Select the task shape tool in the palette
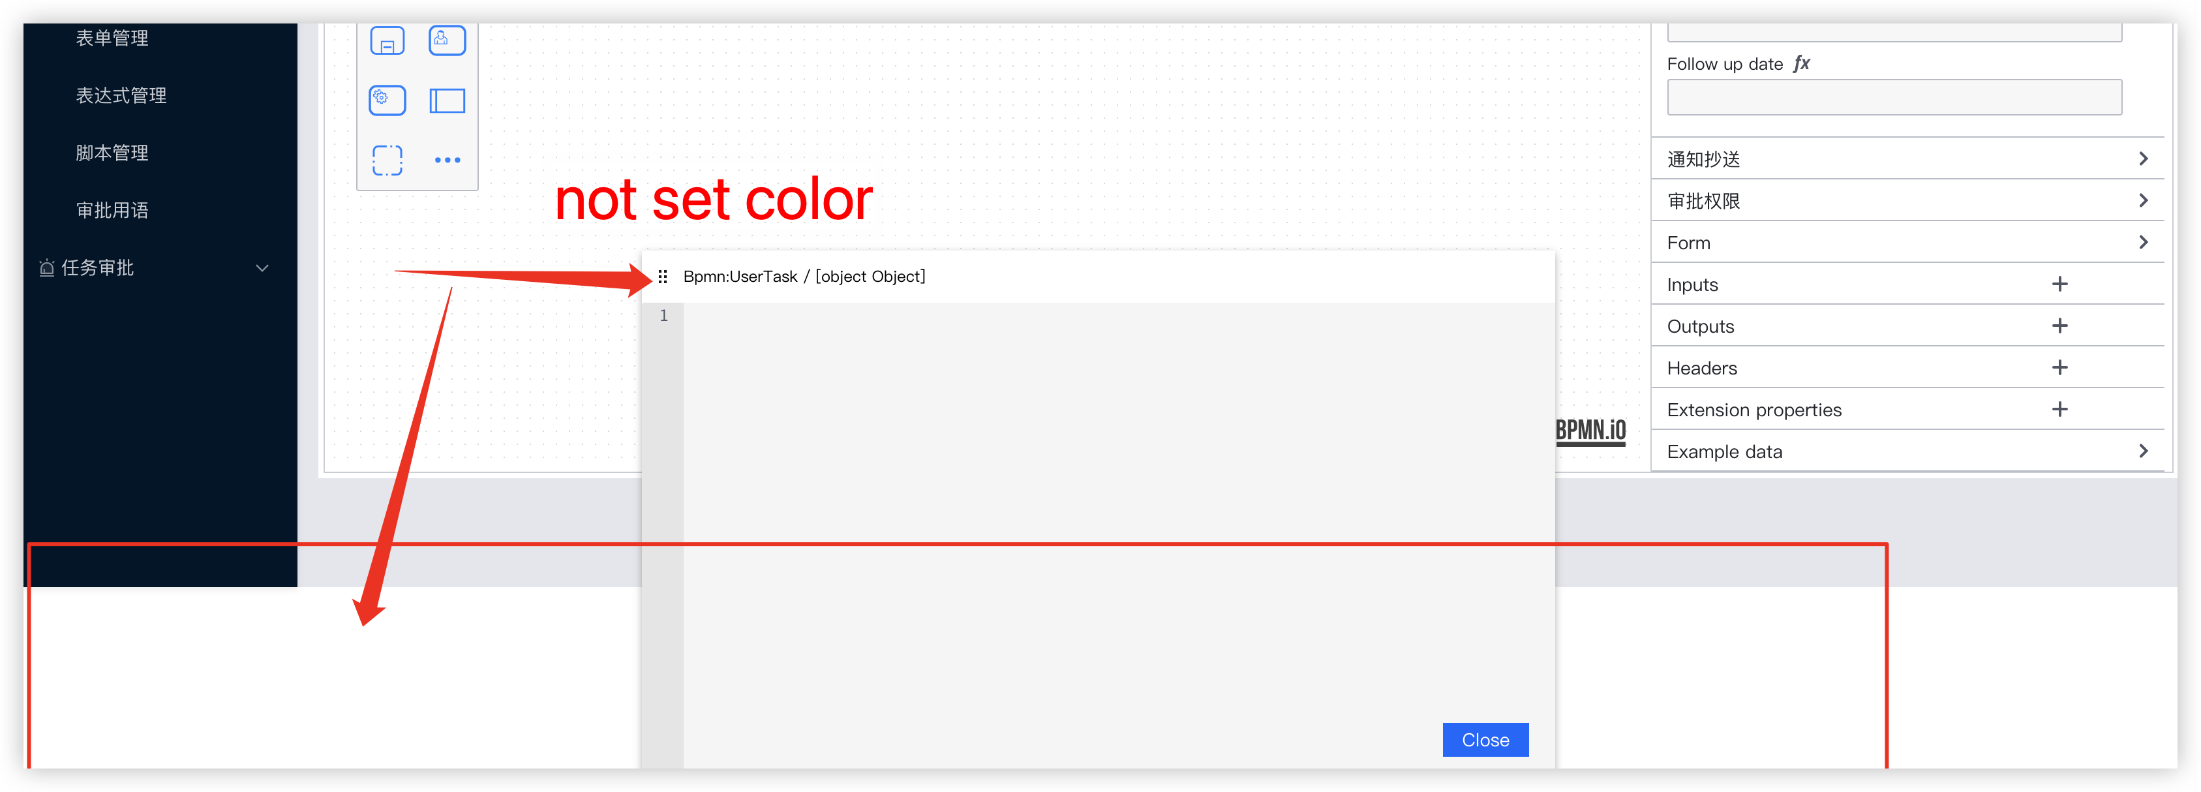The width and height of the screenshot is (2201, 792). [387, 40]
